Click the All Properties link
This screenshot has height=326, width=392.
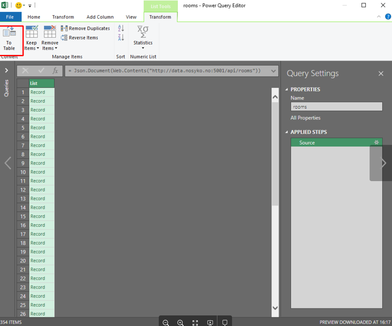(305, 118)
